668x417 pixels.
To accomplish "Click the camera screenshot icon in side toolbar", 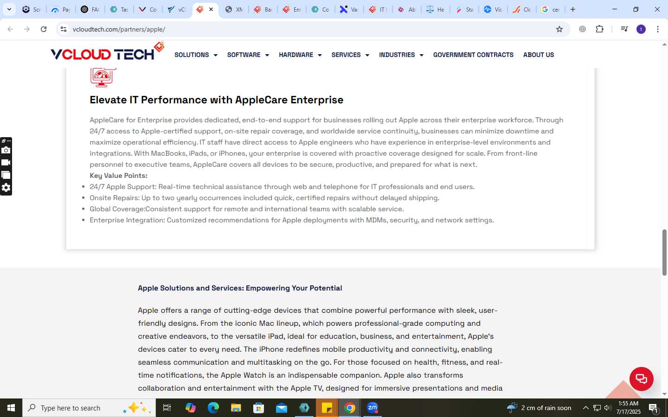I will pos(6,150).
